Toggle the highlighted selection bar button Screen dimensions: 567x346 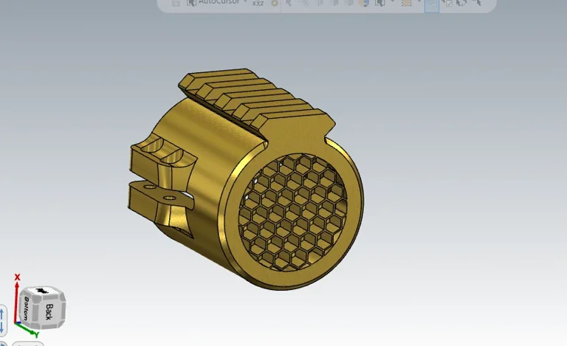(x=431, y=4)
